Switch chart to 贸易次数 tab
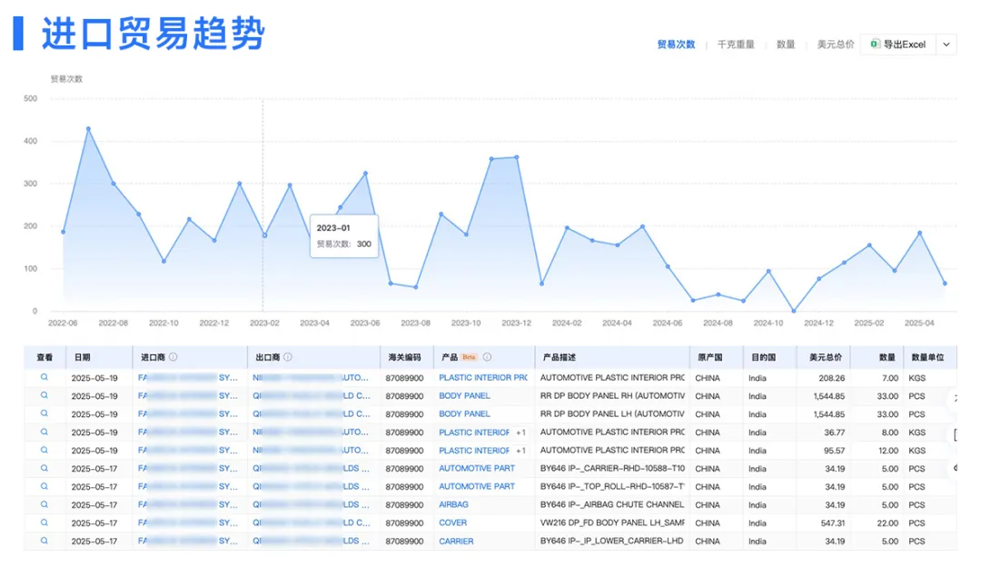Screen dimensions: 981x567 [x=677, y=45]
